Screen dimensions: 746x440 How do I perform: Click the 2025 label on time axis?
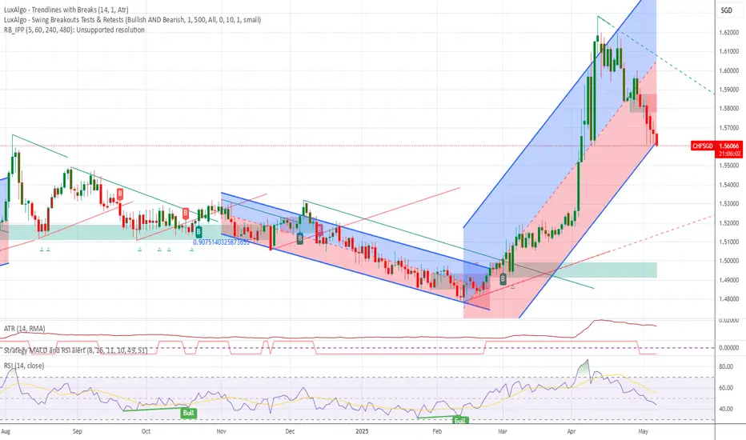[x=362, y=431]
